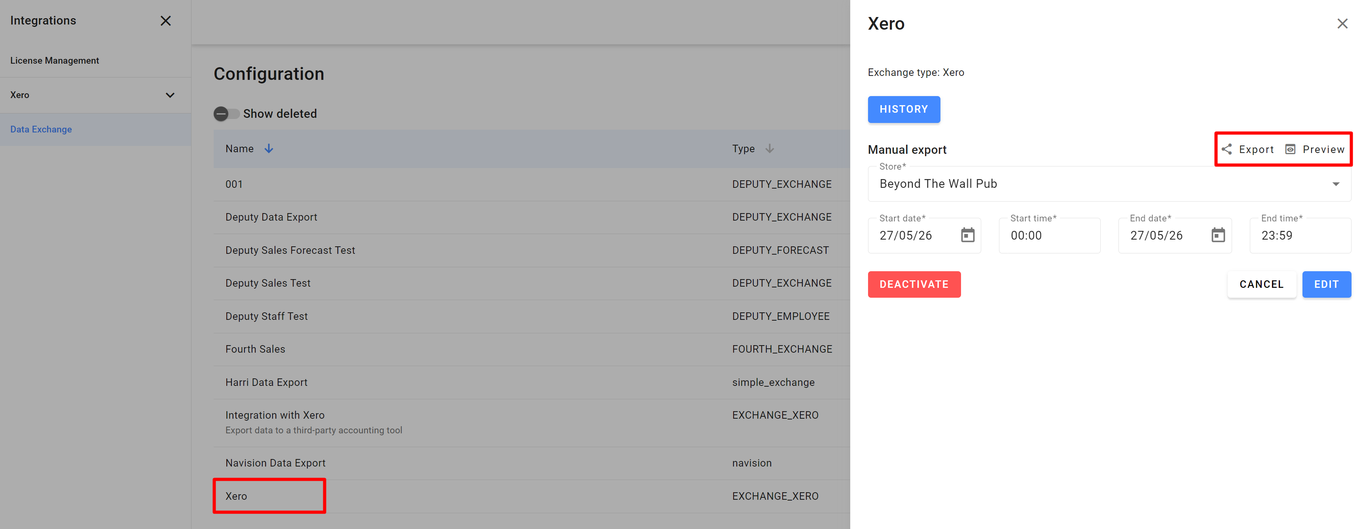This screenshot has width=1363, height=529.
Task: Click the End date value 27/05/26
Action: point(1156,235)
